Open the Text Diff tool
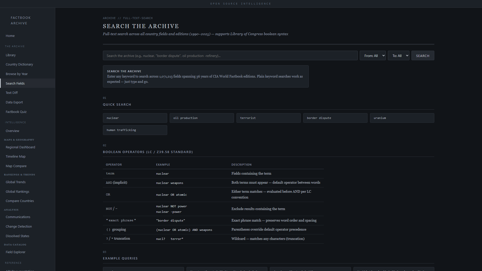The image size is (482, 271). (12, 93)
